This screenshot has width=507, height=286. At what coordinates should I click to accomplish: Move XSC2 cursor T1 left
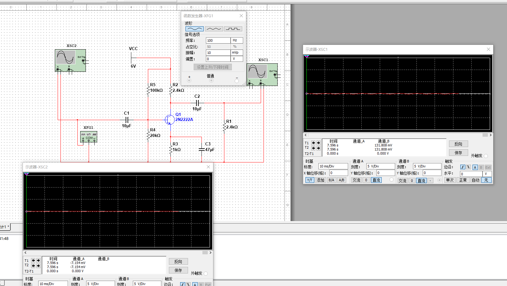(x=33, y=261)
